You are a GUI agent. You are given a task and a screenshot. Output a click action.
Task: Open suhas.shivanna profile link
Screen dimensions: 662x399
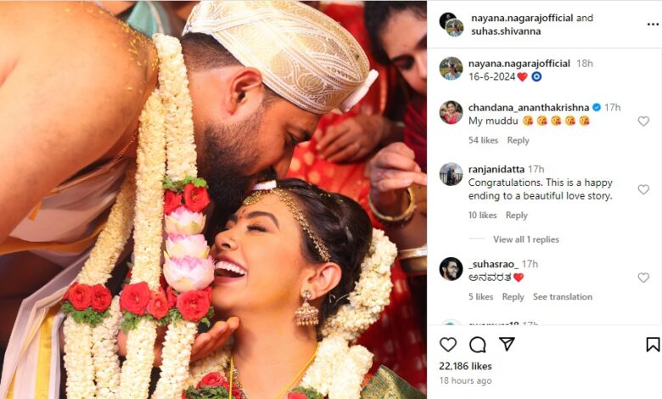click(x=506, y=31)
